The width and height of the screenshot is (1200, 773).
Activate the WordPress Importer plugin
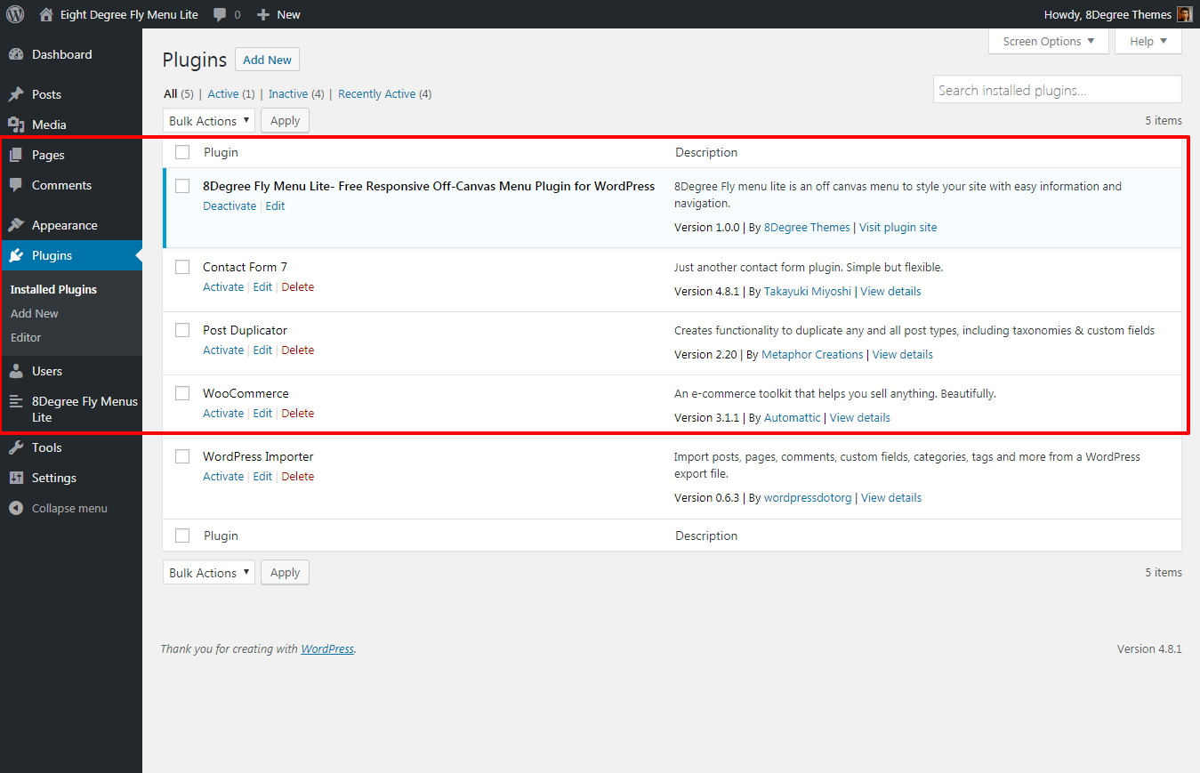click(223, 477)
